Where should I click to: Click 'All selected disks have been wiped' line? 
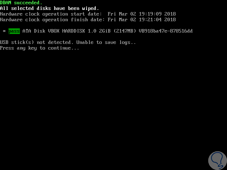pos(50,8)
